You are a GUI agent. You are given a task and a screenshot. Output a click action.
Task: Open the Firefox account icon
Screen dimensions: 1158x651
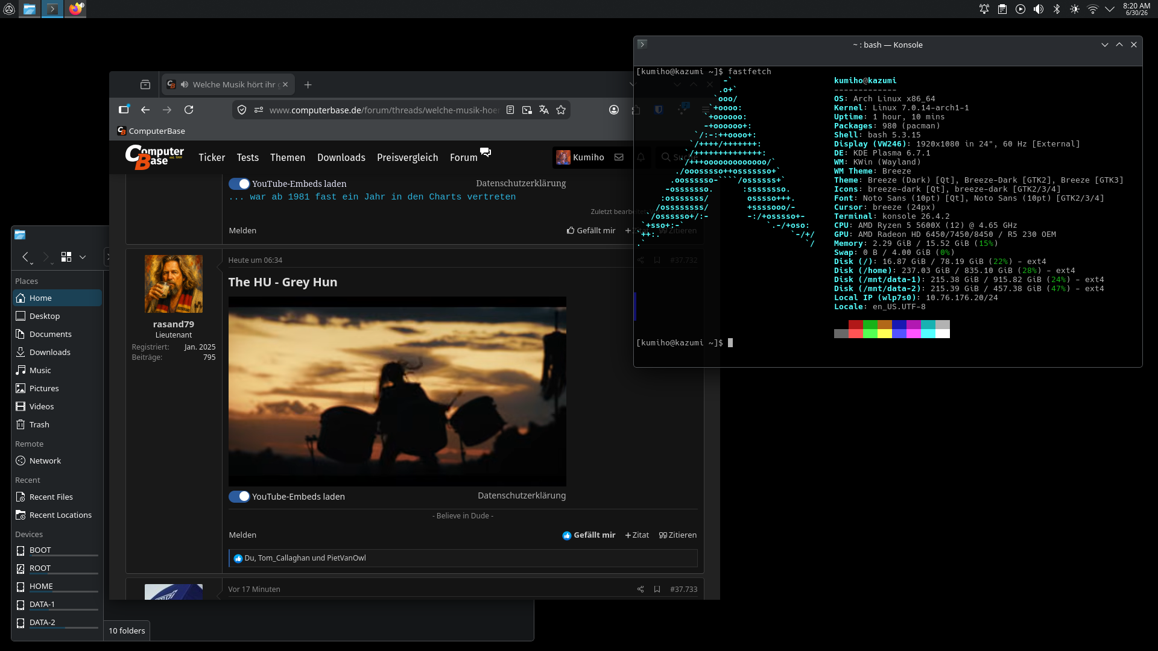pyautogui.click(x=614, y=110)
